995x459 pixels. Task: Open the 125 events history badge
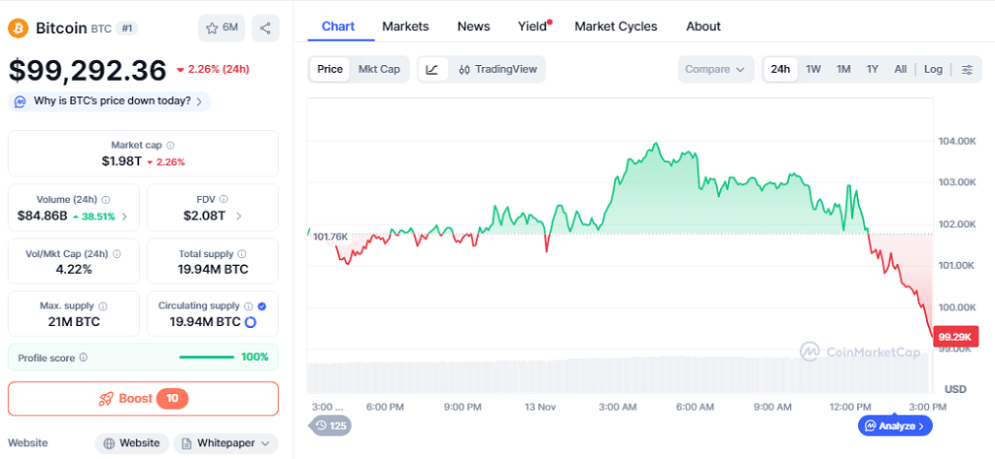[x=330, y=425]
